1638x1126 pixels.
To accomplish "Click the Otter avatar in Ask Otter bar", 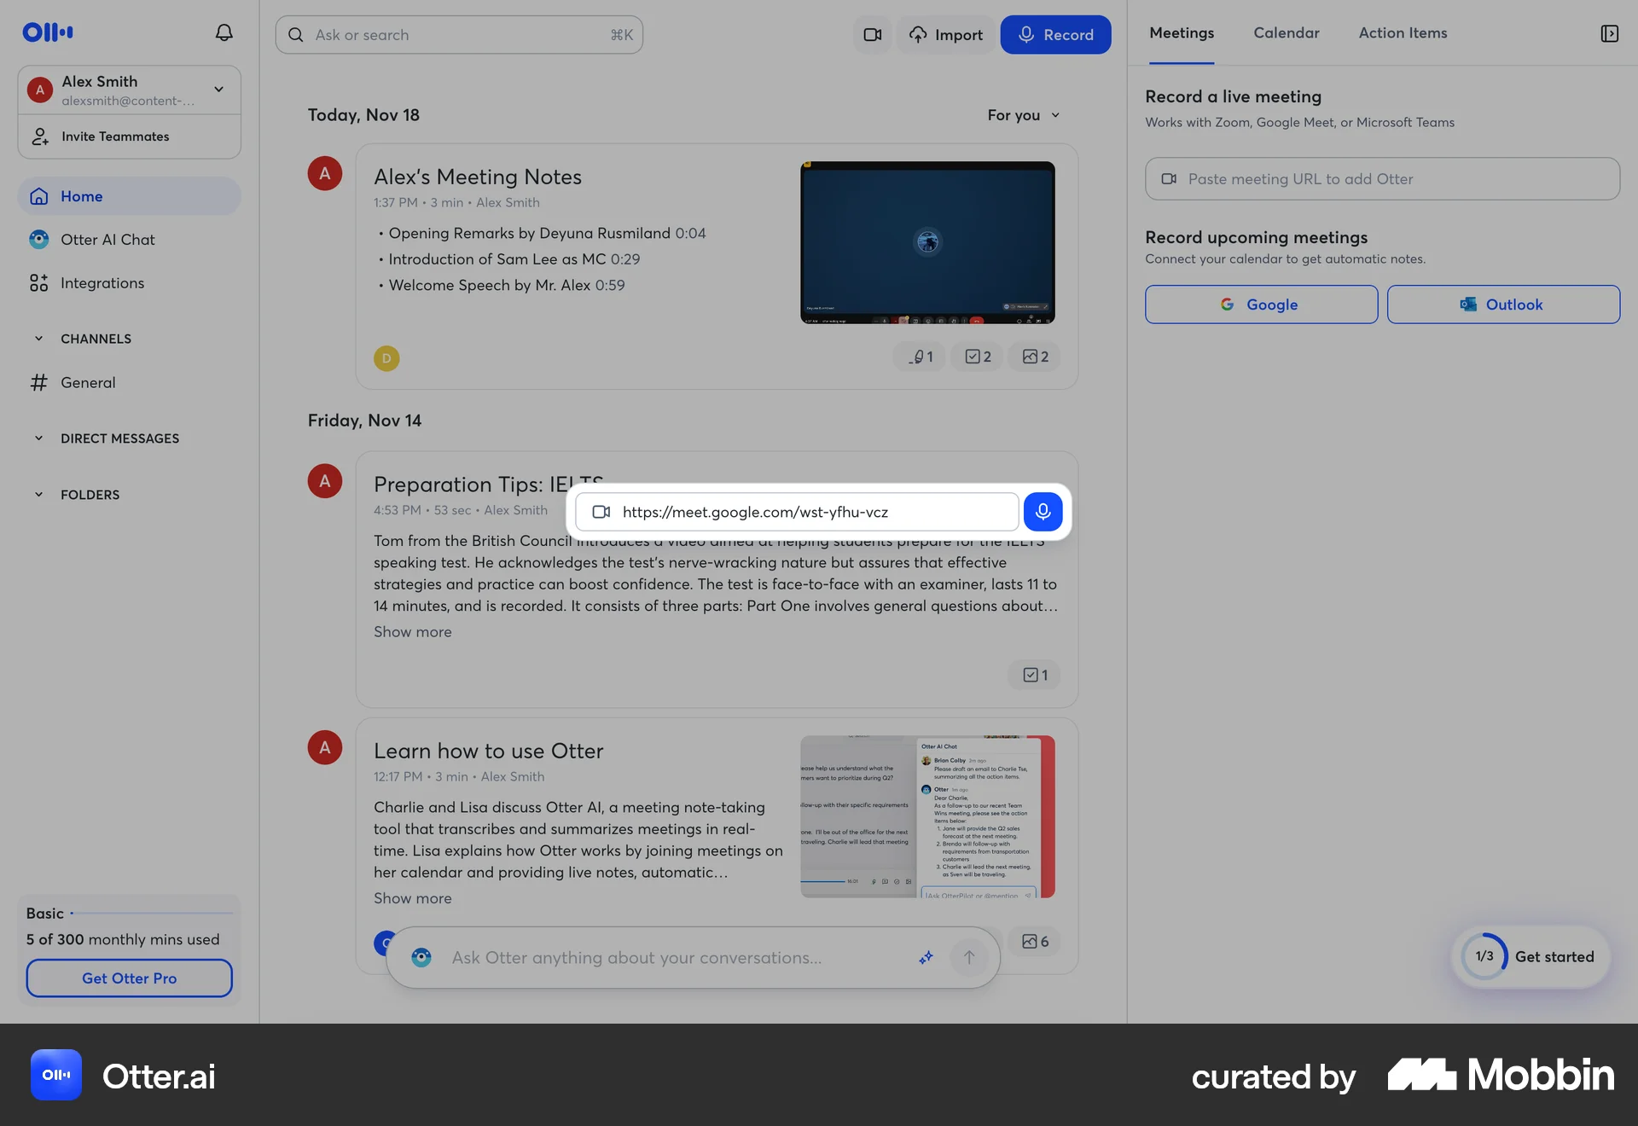I will 421,958.
